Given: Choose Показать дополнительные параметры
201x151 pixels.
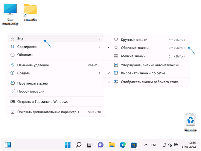Looking at the screenshot, I should tap(56, 112).
